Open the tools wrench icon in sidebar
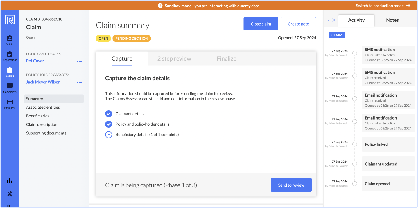 (10, 194)
